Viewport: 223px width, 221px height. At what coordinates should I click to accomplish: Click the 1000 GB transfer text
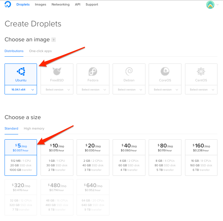21,170
